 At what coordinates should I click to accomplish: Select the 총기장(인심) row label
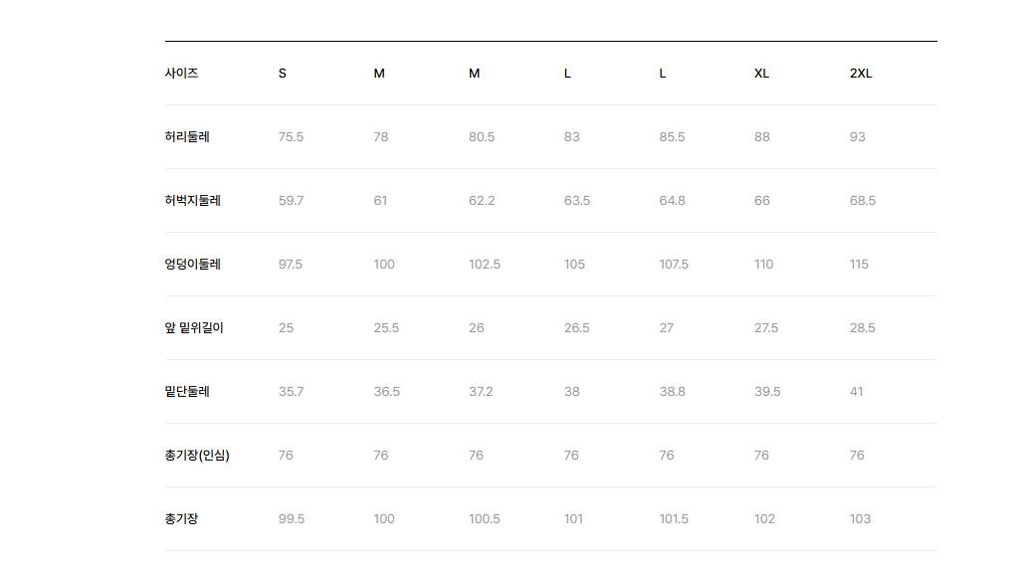(197, 455)
